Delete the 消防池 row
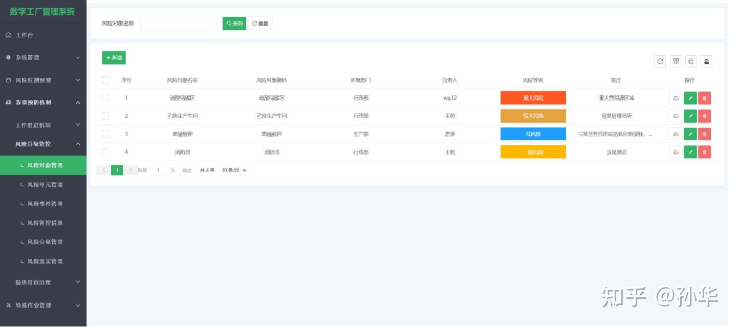737x327 pixels. pos(705,152)
